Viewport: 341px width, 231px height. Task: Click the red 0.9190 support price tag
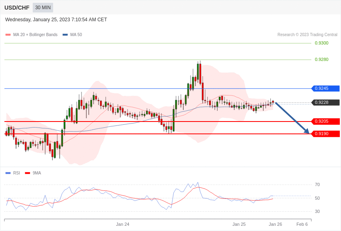tap(326, 134)
